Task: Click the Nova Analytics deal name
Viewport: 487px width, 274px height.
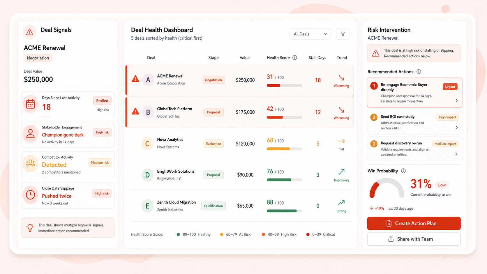Action: (170, 140)
